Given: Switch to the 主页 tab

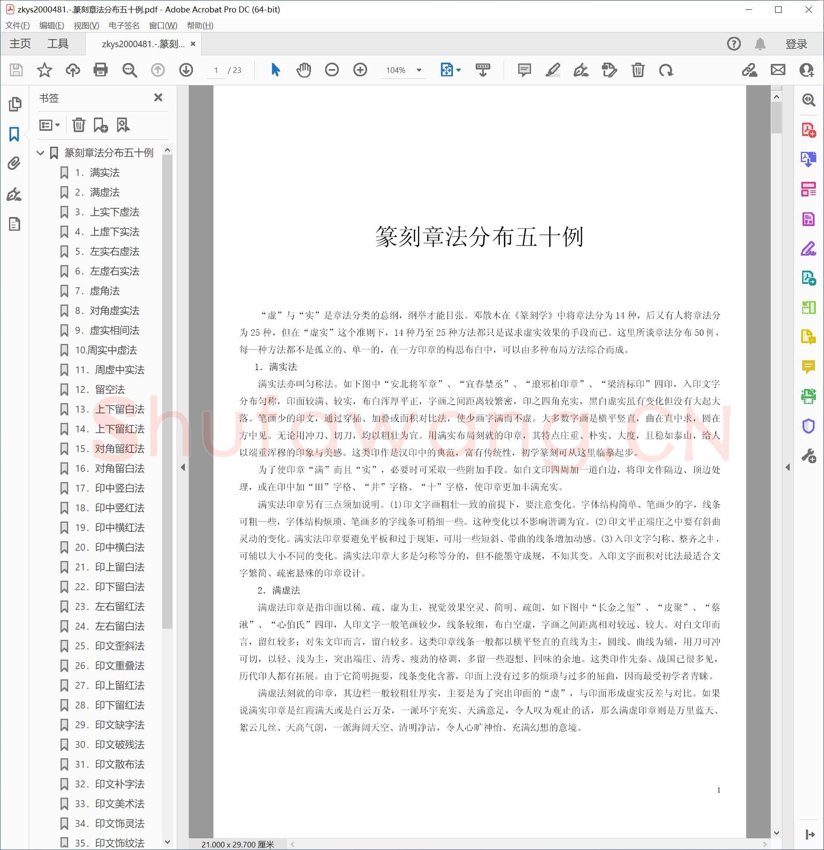Looking at the screenshot, I should [20, 43].
